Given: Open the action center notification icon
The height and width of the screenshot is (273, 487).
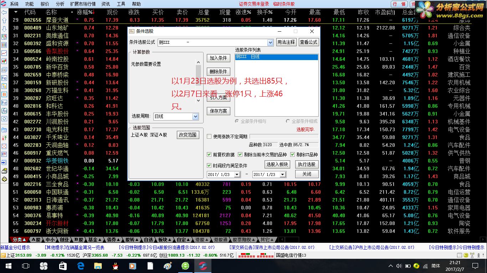Looking at the screenshot, I should (475, 266).
